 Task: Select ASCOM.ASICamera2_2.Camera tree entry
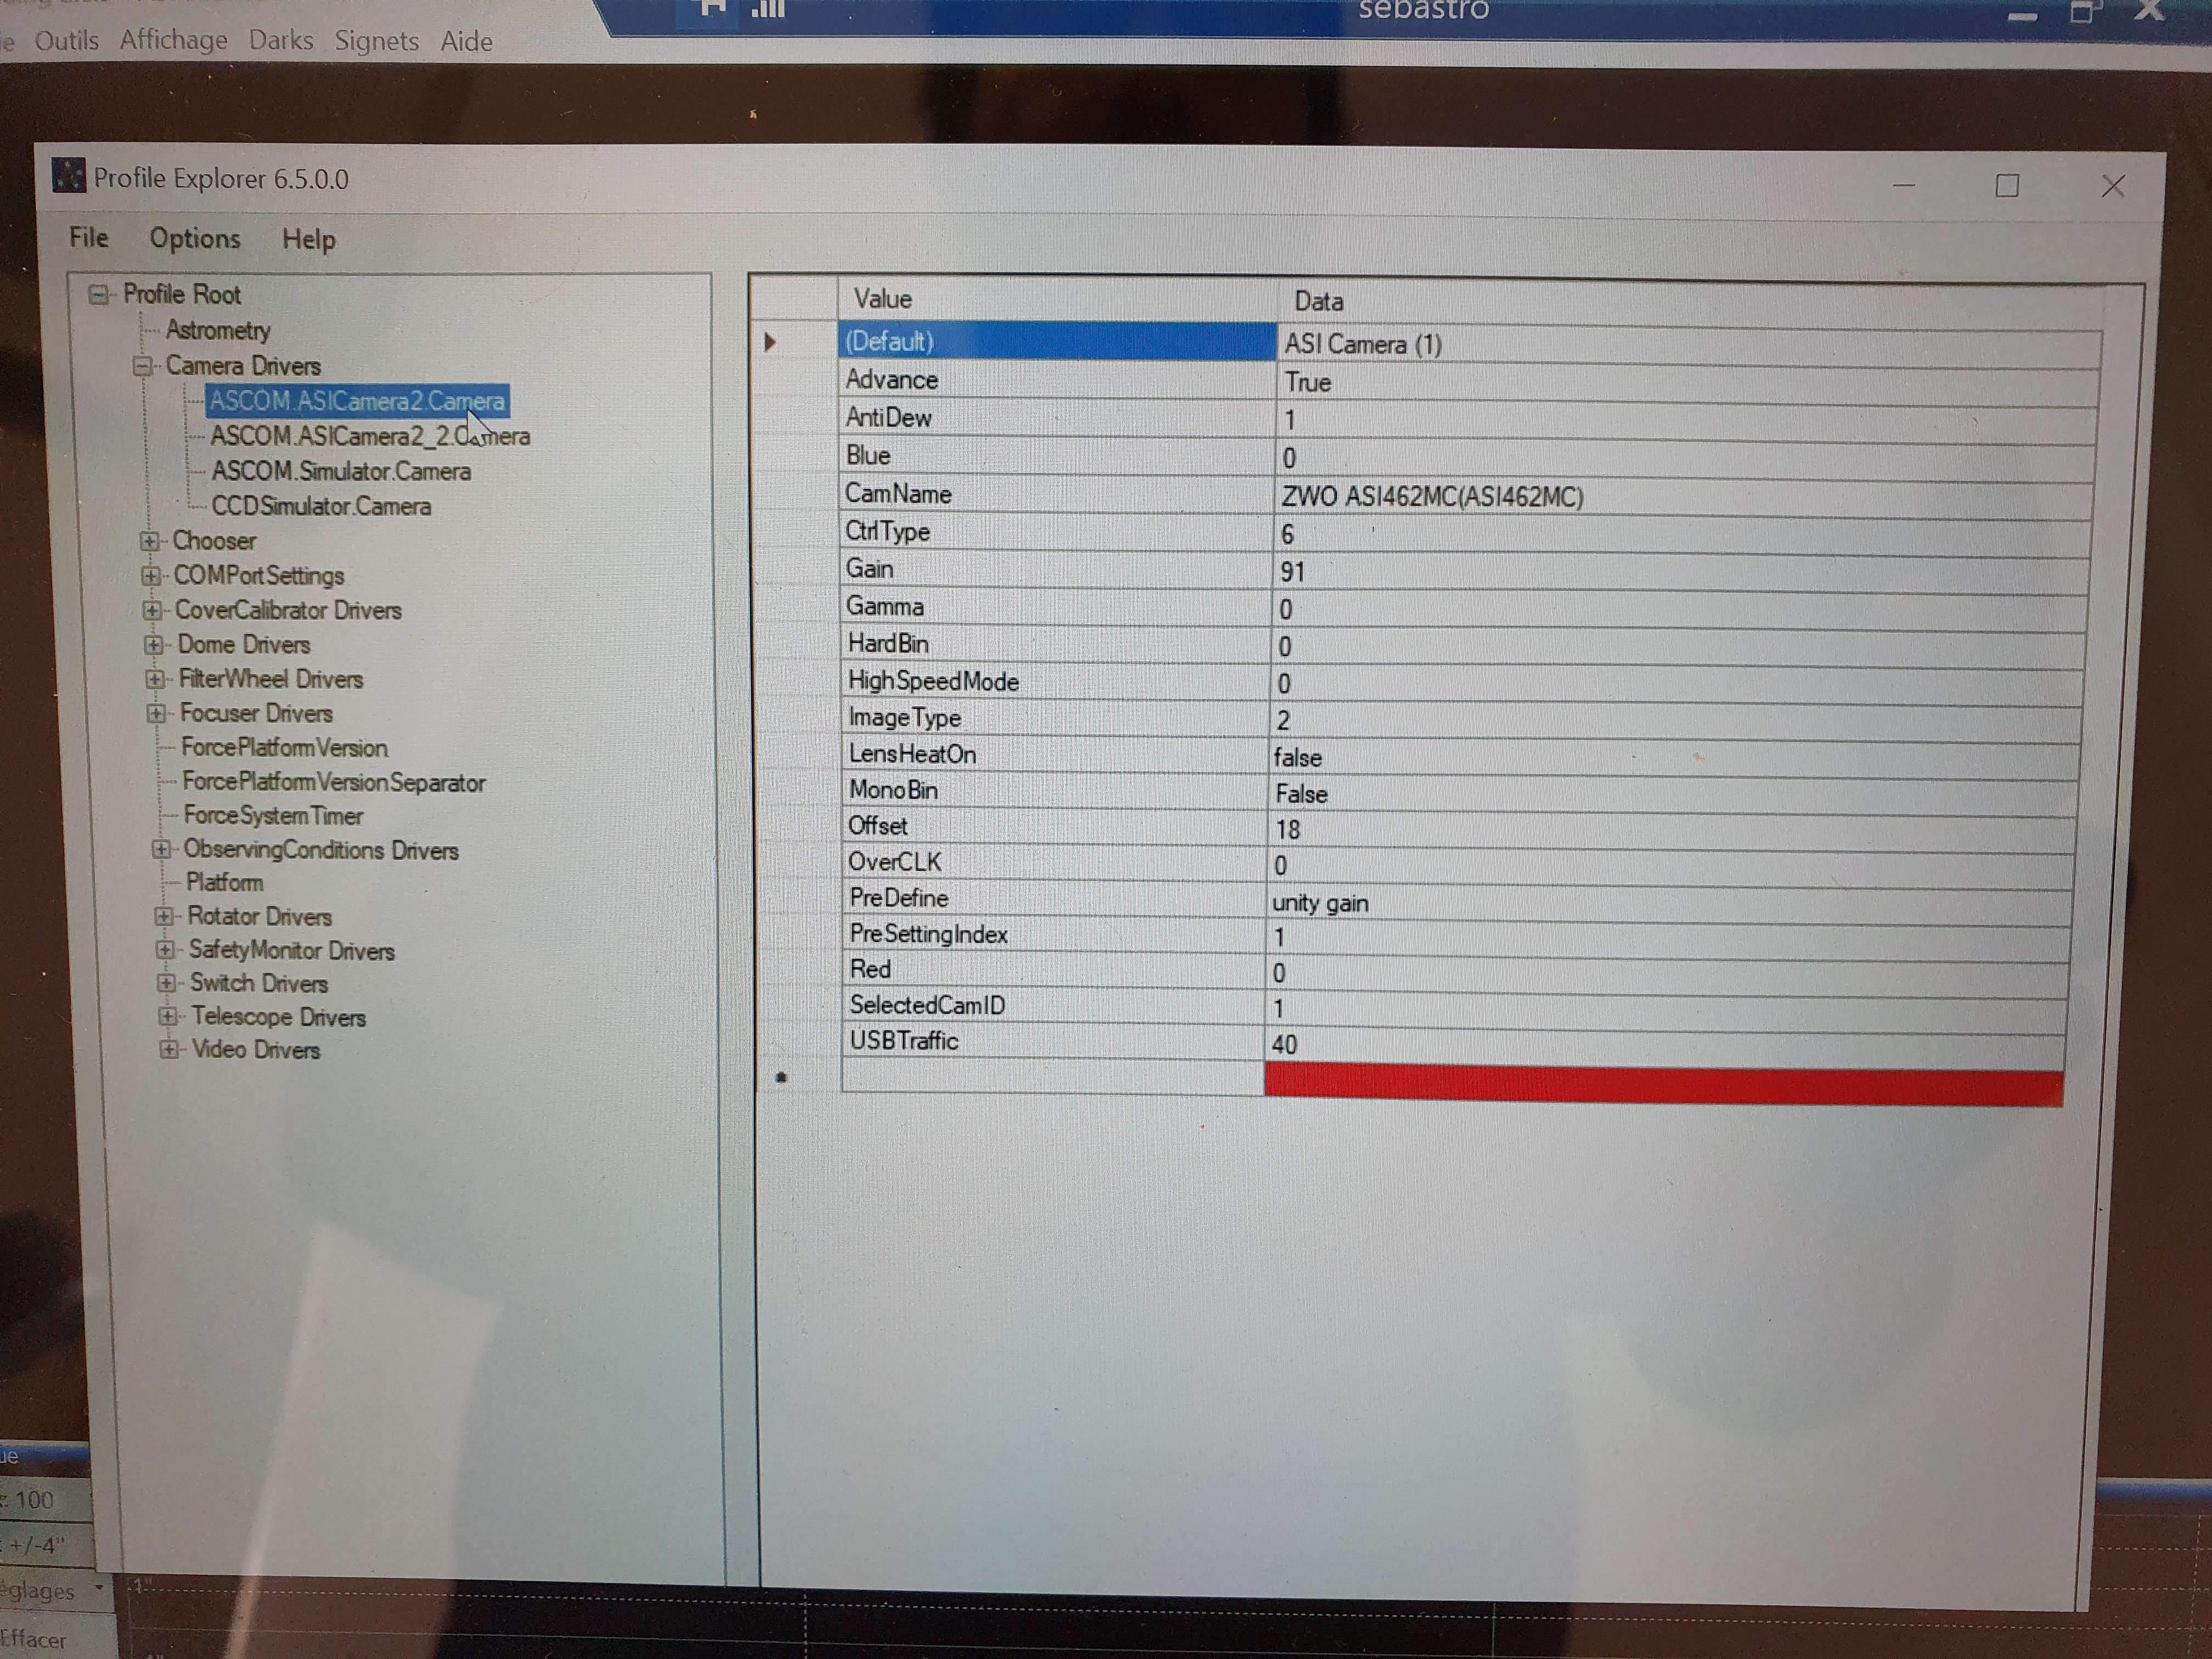point(369,437)
